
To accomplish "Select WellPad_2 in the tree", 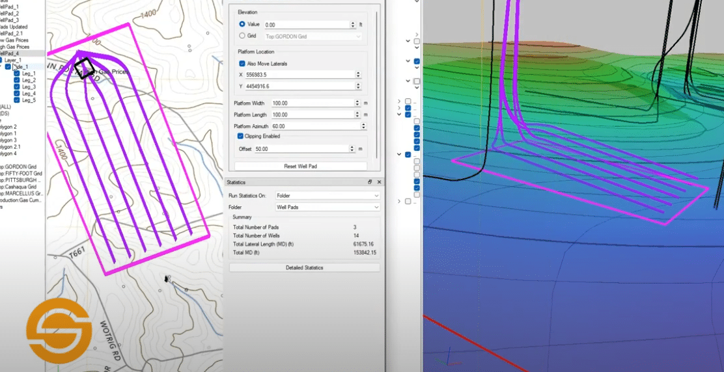I will pos(9,14).
